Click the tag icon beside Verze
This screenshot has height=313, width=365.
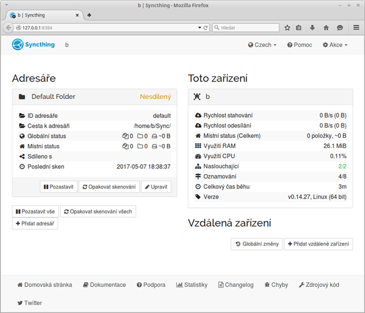198,197
